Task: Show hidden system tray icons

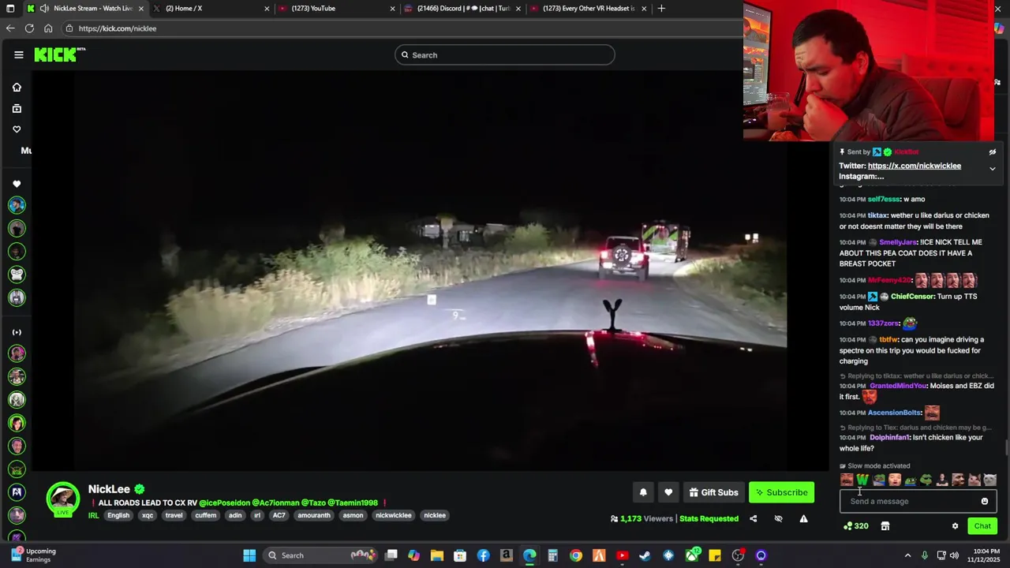Action: [x=907, y=555]
